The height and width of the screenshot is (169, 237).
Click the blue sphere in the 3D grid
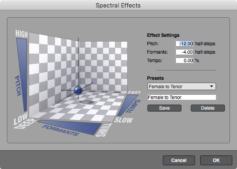pos(78,91)
